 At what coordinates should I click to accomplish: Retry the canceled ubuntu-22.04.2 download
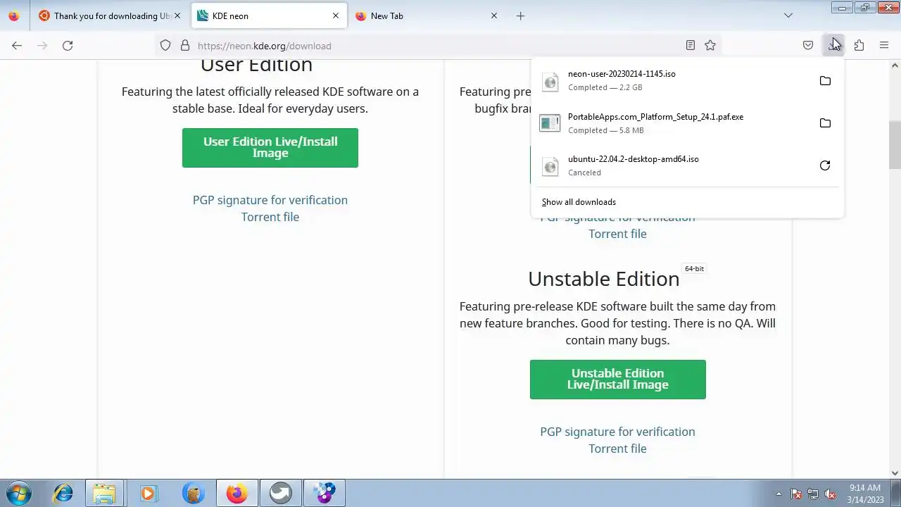pos(825,165)
